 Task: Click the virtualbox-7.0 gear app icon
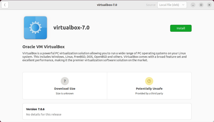pos(36,28)
